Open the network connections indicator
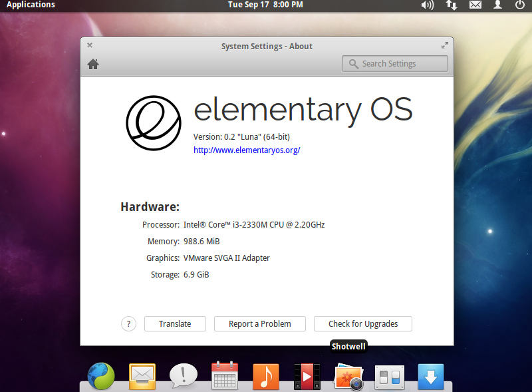The height and width of the screenshot is (392, 532). (x=452, y=5)
